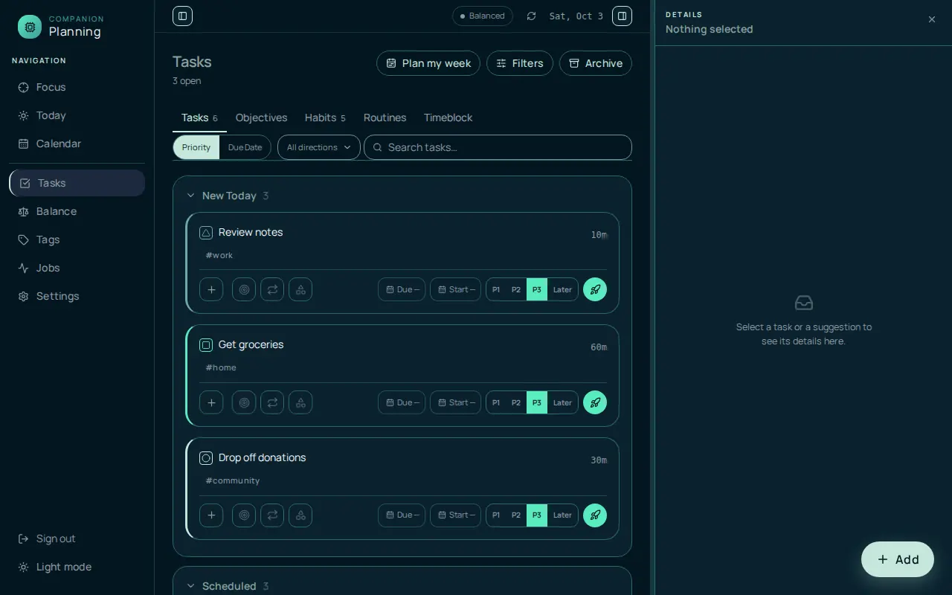Set Get groceries to Later
The width and height of the screenshot is (952, 595).
562,402
